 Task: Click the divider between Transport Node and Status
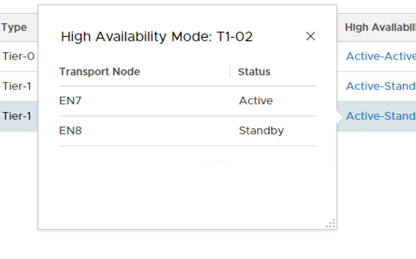(x=230, y=71)
